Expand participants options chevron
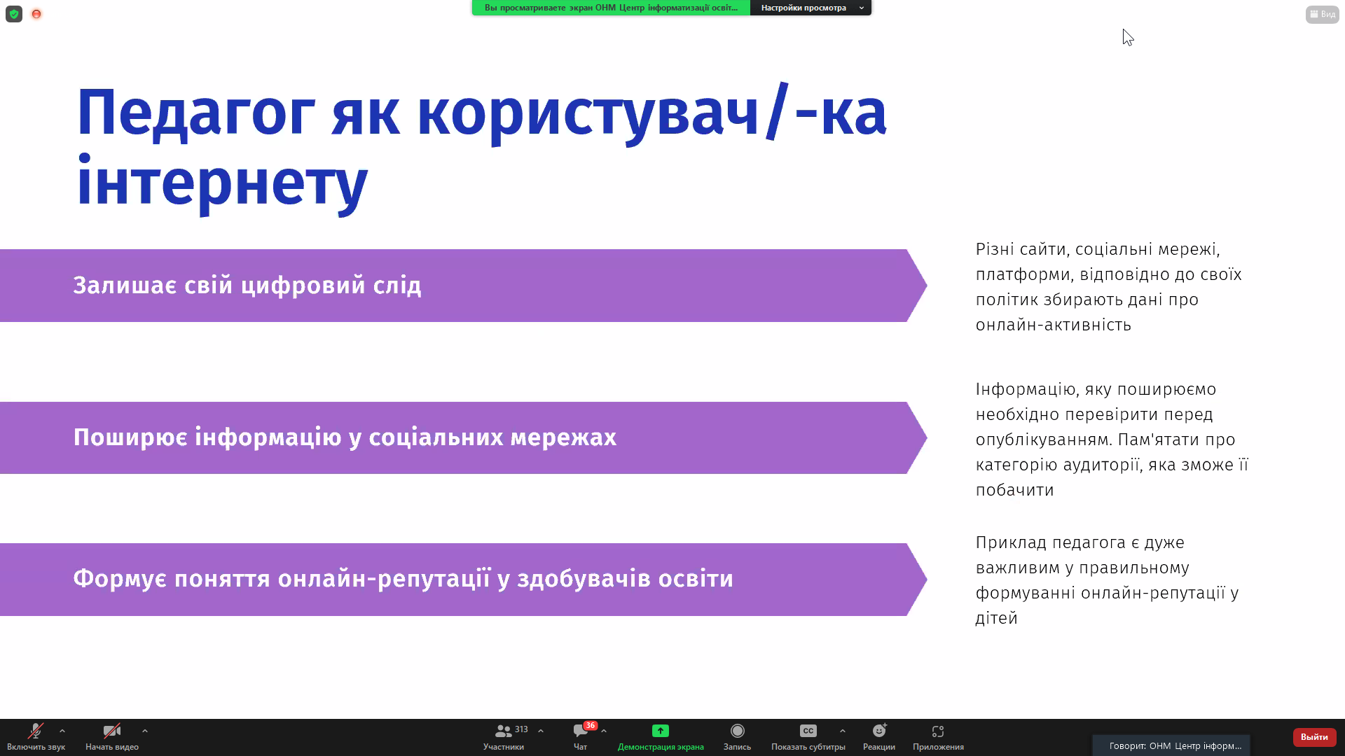Viewport: 1345px width, 756px height. pyautogui.click(x=541, y=731)
